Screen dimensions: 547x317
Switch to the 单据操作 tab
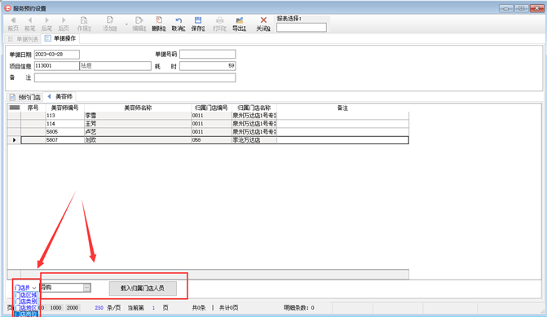tap(60, 38)
